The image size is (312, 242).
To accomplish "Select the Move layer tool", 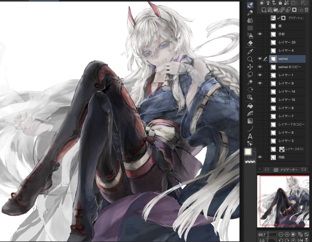I will pos(250,67).
